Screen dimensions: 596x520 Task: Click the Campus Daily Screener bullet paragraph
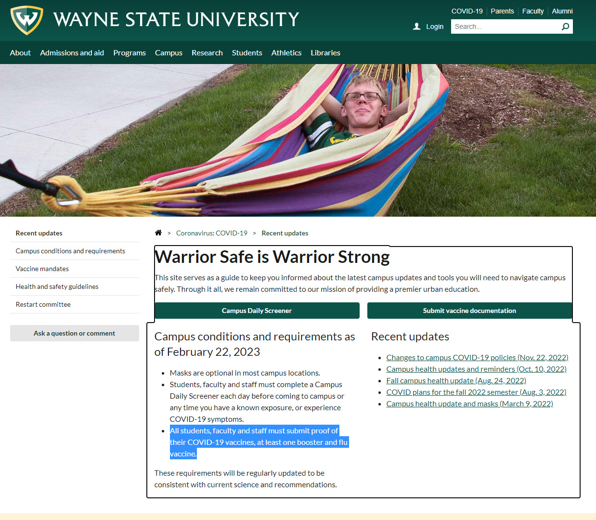[x=257, y=402]
